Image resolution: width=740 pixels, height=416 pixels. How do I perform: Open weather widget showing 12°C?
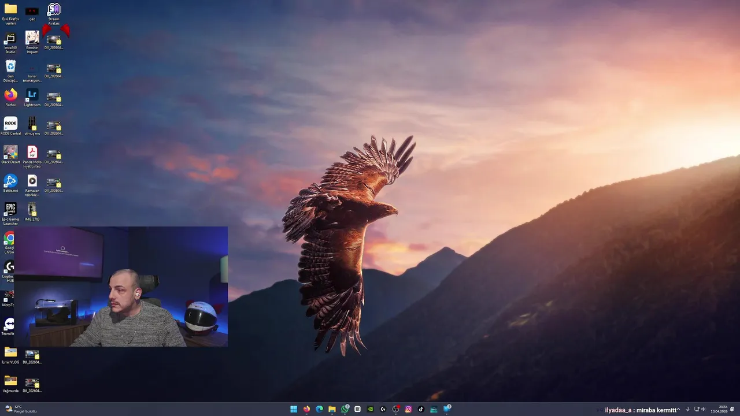tap(21, 409)
